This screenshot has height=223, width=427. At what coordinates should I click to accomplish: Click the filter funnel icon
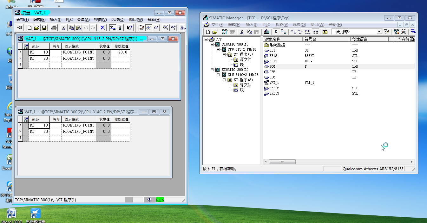[x=386, y=32]
